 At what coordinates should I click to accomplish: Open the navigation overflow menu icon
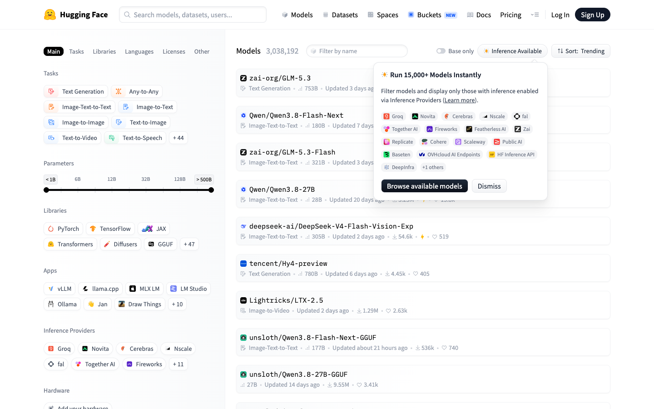click(535, 15)
